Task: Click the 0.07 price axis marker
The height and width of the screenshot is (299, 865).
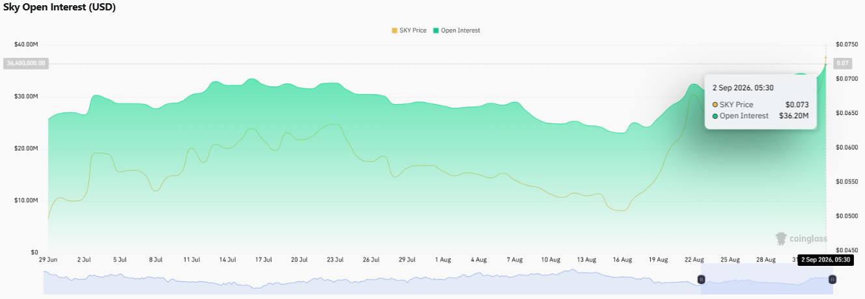Action: [843, 63]
